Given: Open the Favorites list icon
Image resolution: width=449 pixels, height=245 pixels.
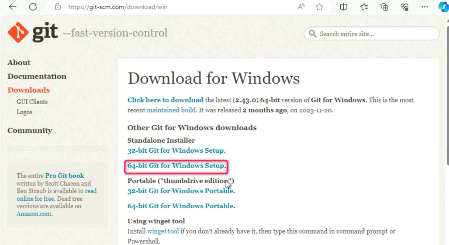Looking at the screenshot, I should click(x=364, y=7).
